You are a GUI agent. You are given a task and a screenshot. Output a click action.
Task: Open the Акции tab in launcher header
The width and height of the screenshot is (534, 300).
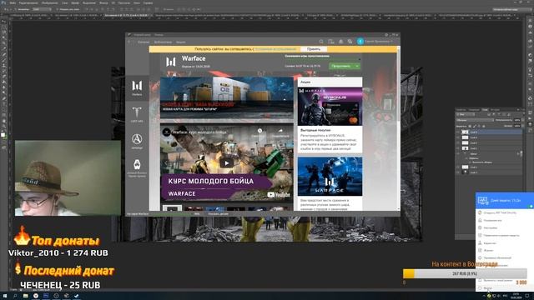click(x=181, y=42)
